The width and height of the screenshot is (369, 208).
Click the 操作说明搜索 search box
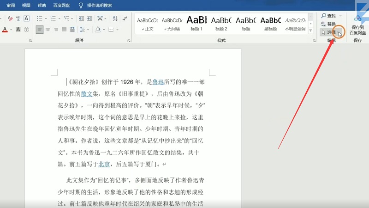tap(99, 5)
